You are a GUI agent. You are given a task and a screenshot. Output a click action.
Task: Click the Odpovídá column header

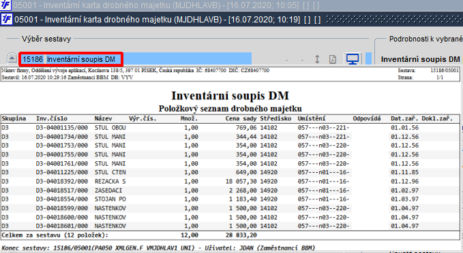click(x=367, y=119)
